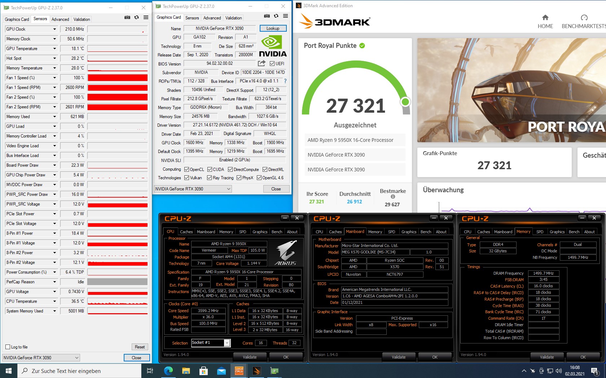Click the BENCHMARKTESTS gauge icon in 3DMark

click(x=584, y=17)
